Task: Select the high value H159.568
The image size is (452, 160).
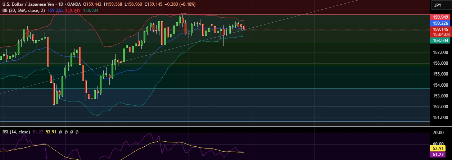Action: [113, 4]
